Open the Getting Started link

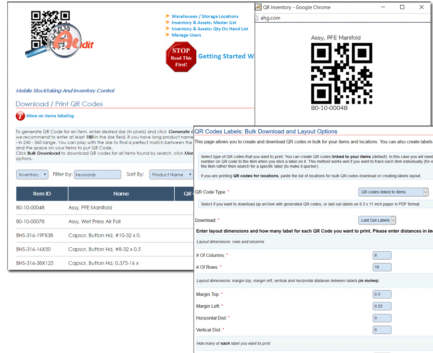coord(226,56)
